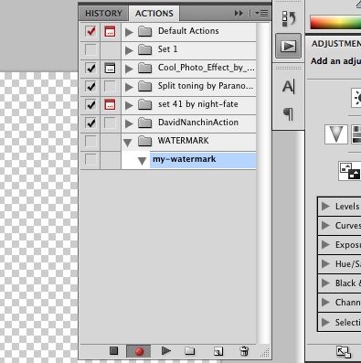This screenshot has height=363, width=361.
Task: Select the ACTIONS tab
Action: click(154, 14)
